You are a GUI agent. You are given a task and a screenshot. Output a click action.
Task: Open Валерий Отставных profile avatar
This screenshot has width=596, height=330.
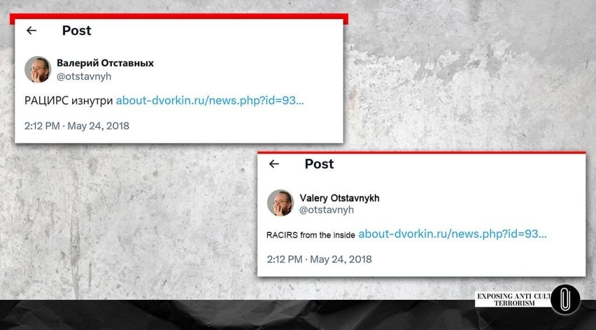[38, 69]
